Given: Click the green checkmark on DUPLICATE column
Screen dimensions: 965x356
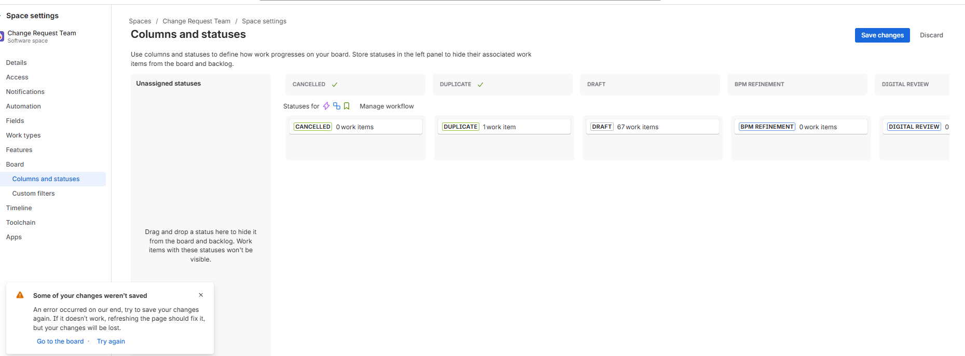Looking at the screenshot, I should click(x=480, y=85).
